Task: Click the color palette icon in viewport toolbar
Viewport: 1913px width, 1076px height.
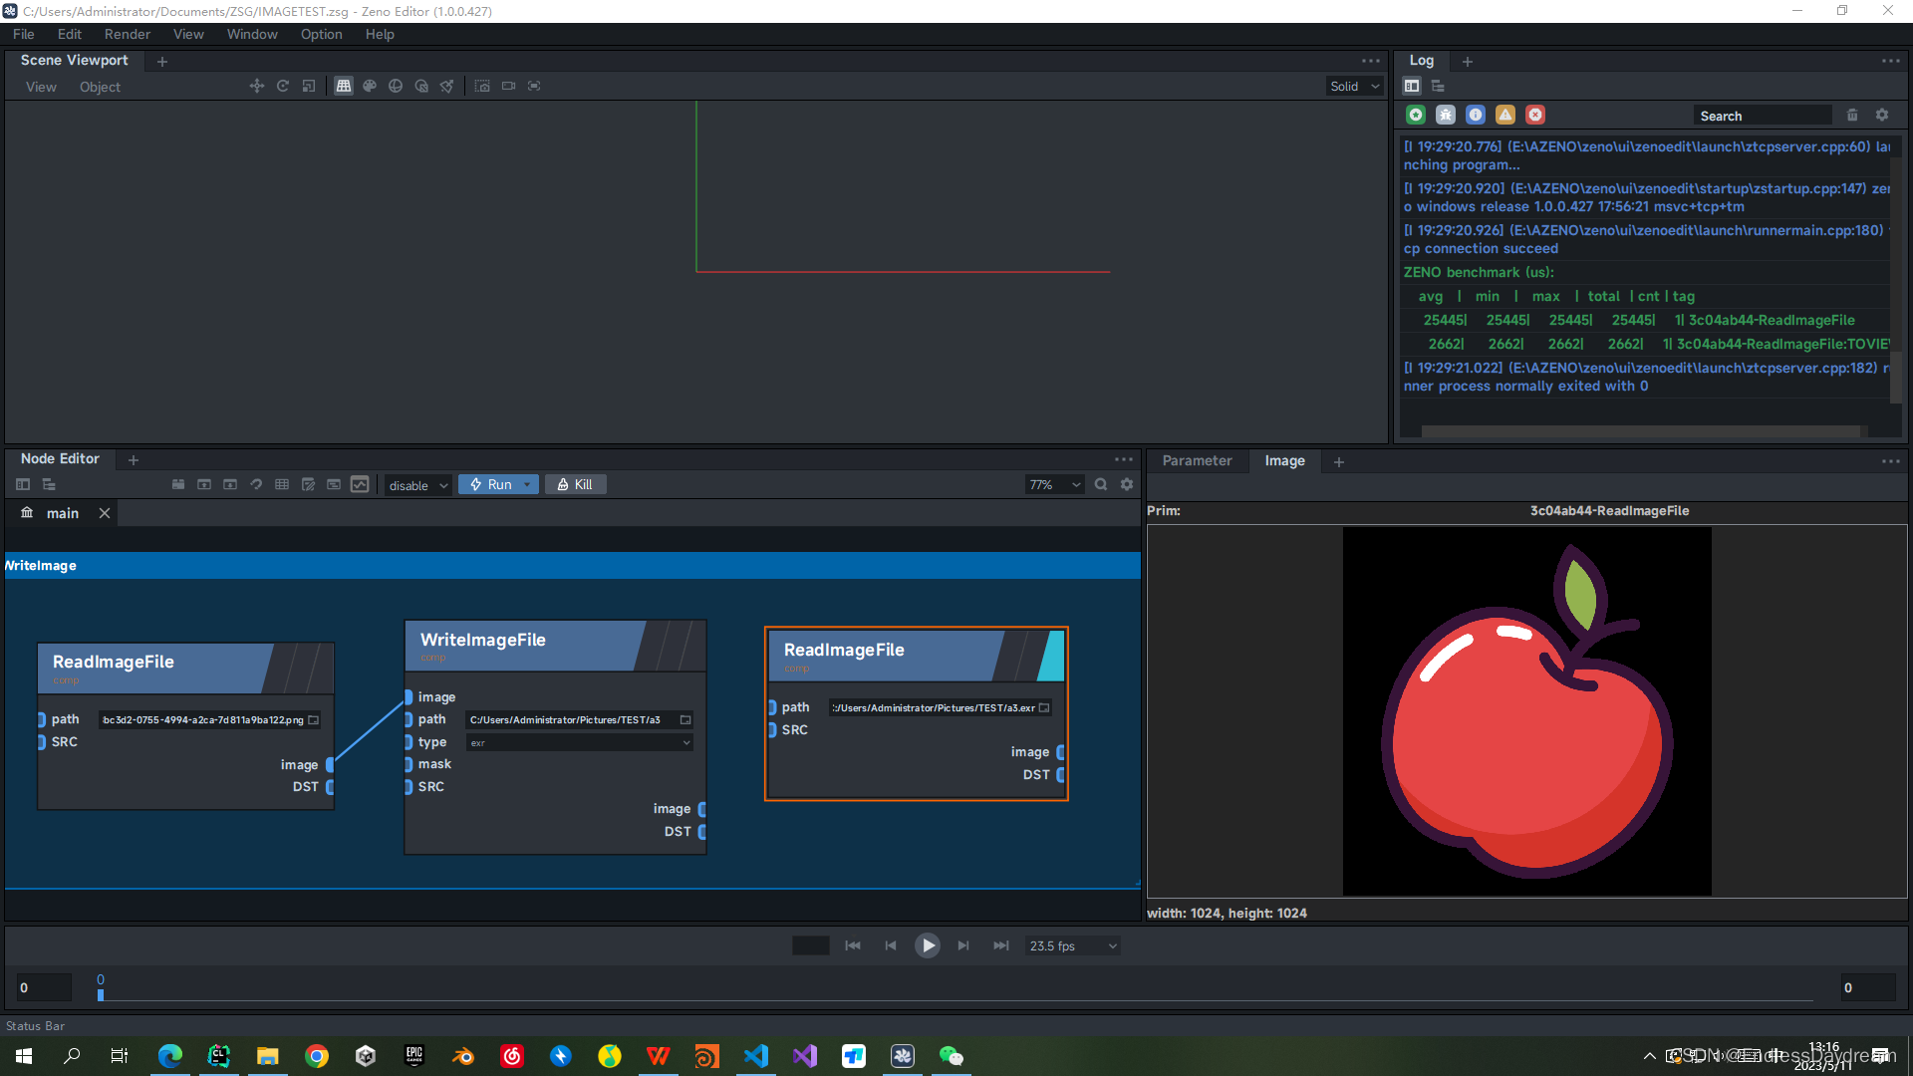Action: tap(370, 87)
